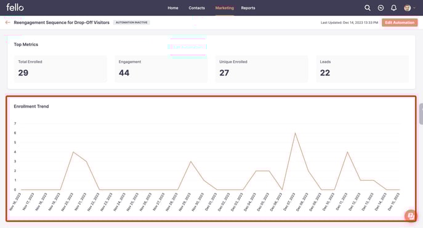
Task: Click the Nov 29, 2023 chart peak
Action: pos(191,161)
